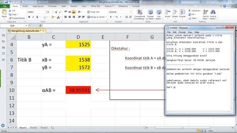This screenshot has width=237, height=133.
Task: Click the Top Align icon
Action: pyautogui.click(x=66, y=12)
